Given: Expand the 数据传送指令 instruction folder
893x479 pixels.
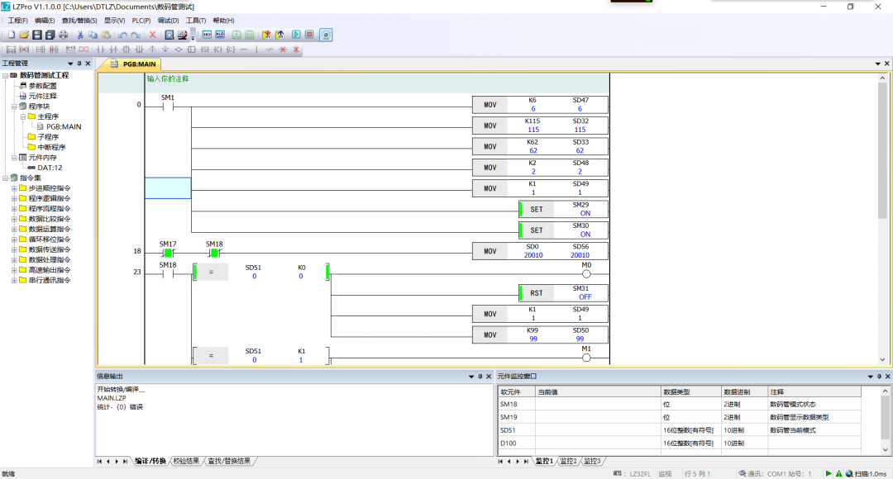Looking at the screenshot, I should coord(14,249).
